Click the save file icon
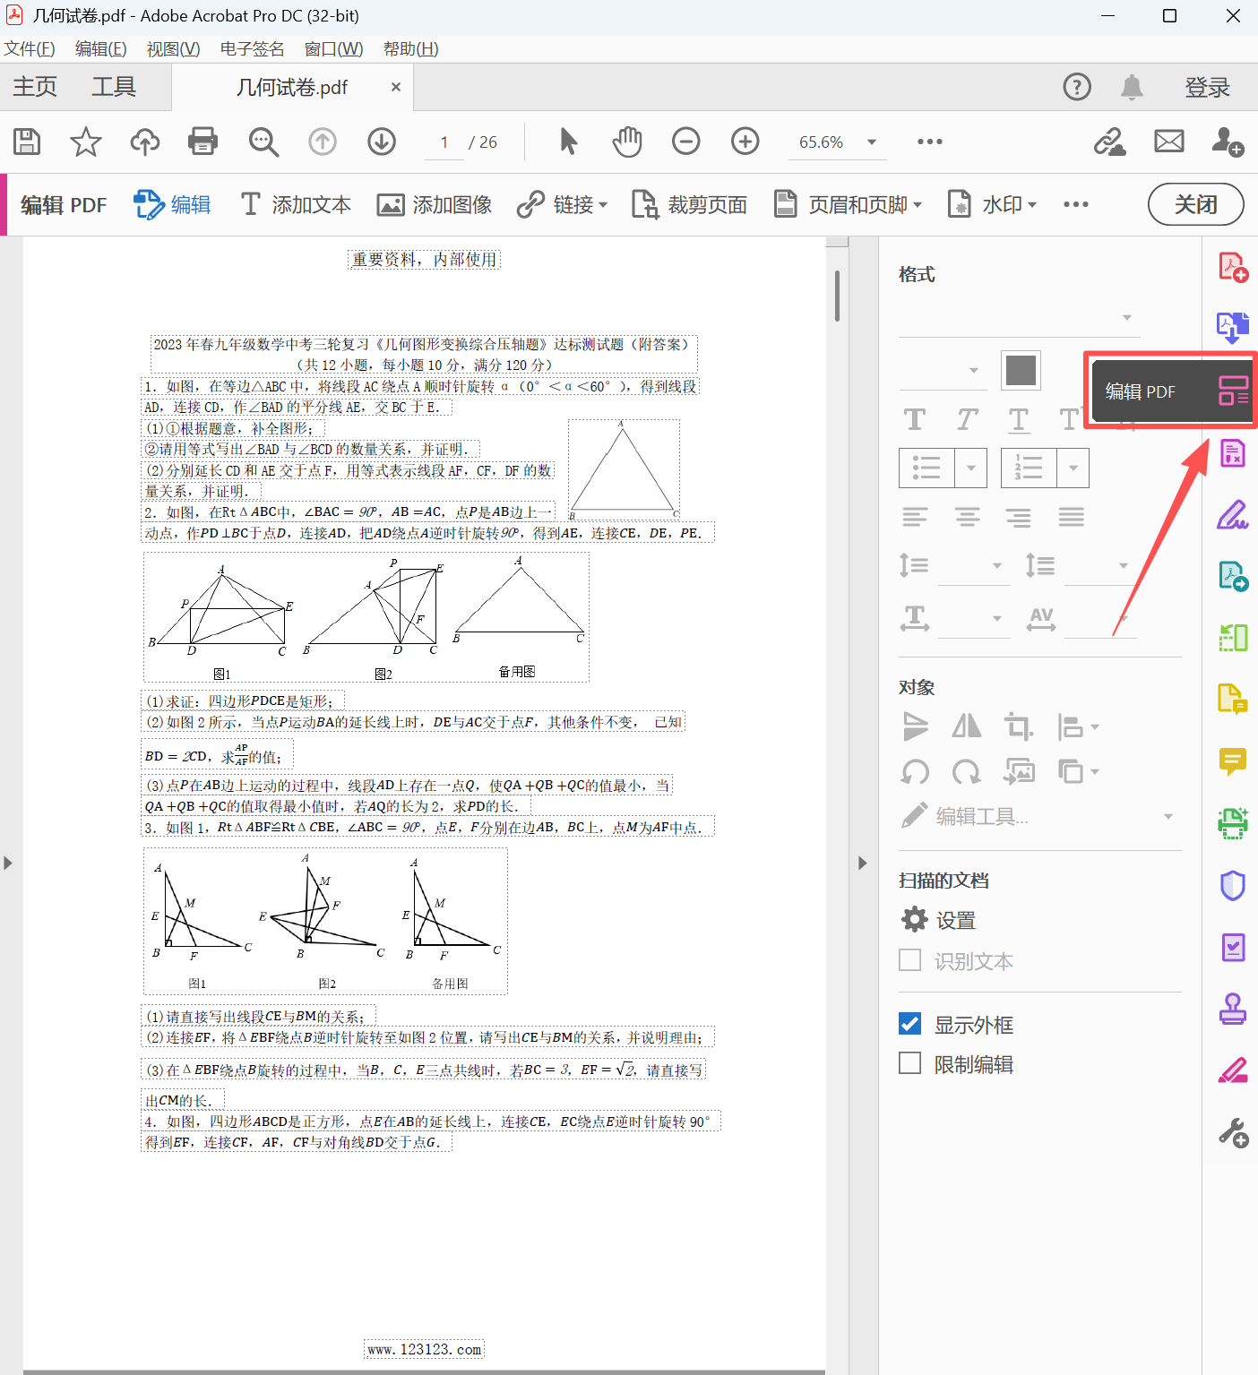 pyautogui.click(x=27, y=142)
